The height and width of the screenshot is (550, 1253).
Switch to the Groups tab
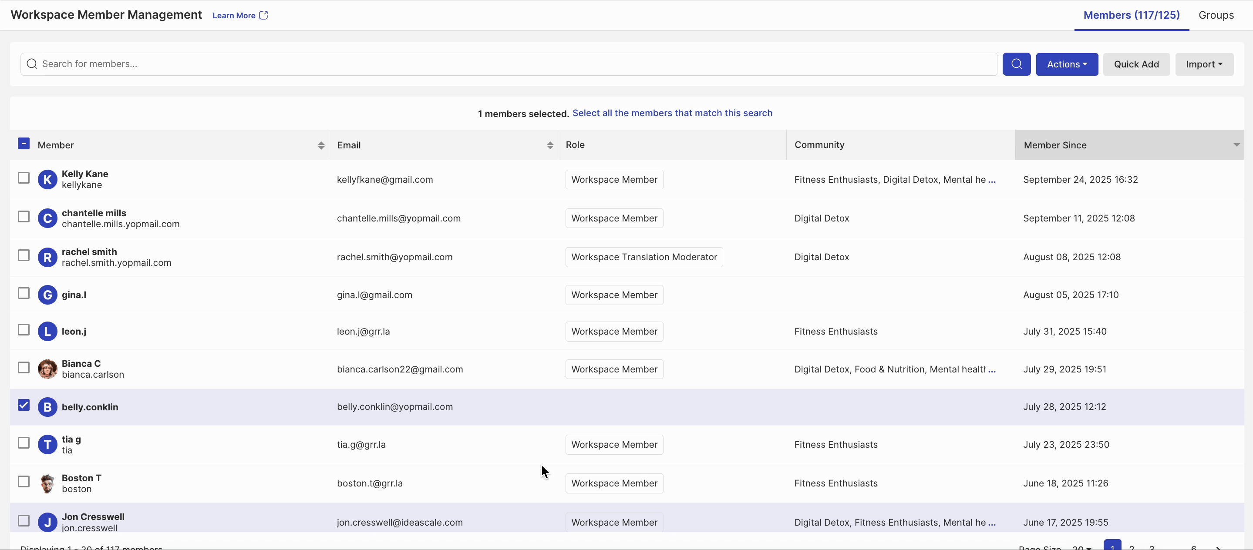coord(1216,15)
